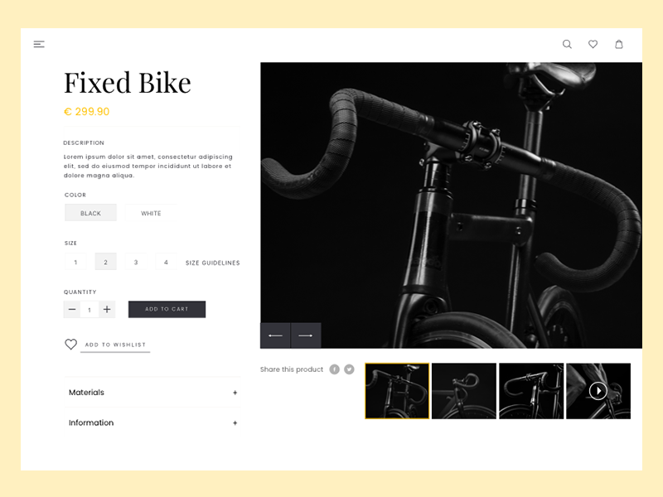
Task: Increase quantity with plus button
Action: (107, 309)
